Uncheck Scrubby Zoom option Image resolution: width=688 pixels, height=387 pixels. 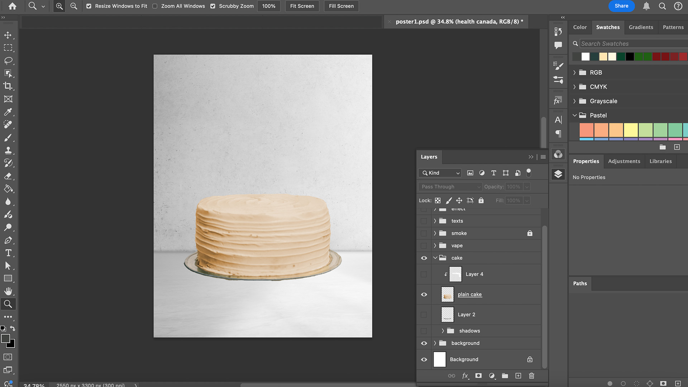pyautogui.click(x=213, y=6)
